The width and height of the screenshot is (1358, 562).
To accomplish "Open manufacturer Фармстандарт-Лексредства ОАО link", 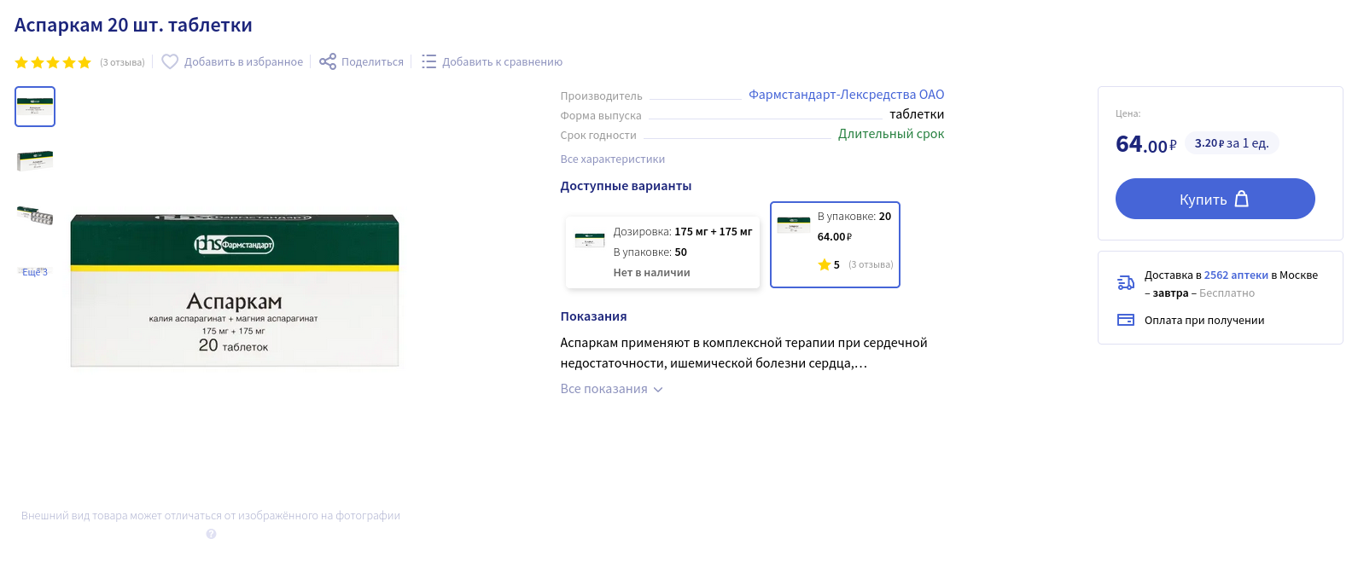I will 846,95.
